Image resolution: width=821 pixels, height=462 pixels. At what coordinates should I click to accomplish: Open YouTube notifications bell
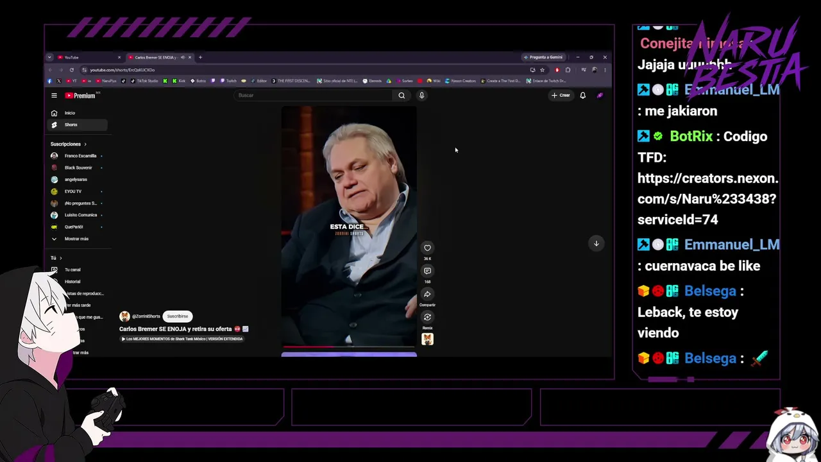(582, 96)
